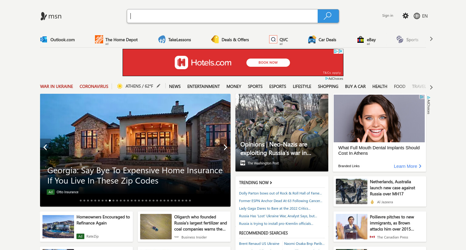Open the ESPORTS category

pos(278,86)
